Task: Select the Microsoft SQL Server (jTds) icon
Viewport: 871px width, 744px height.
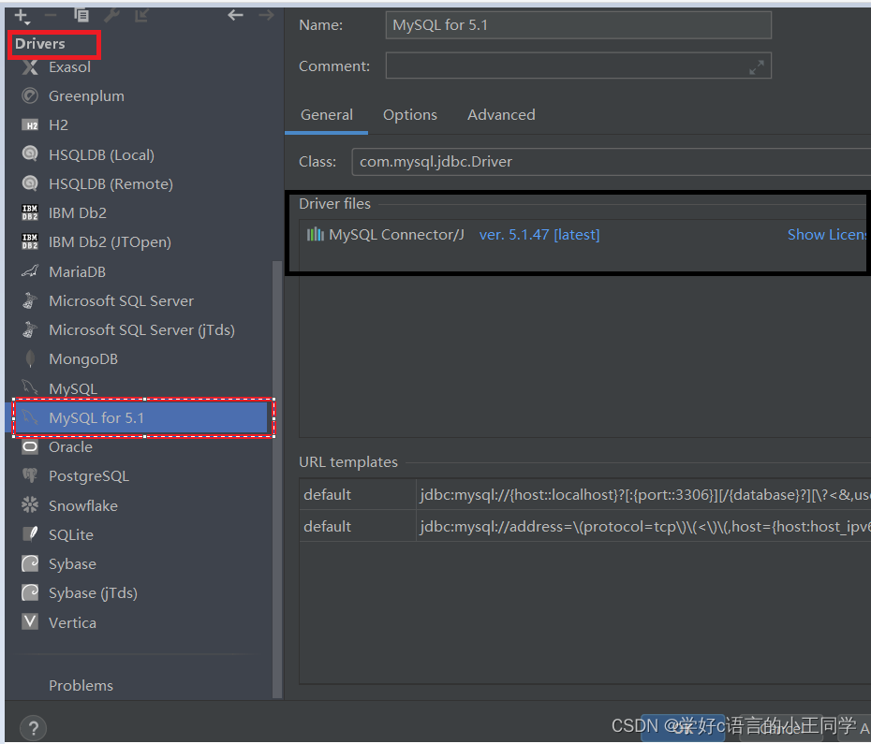Action: (30, 329)
